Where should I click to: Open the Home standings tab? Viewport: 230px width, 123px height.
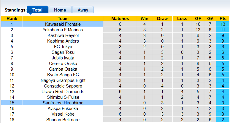[x=60, y=10]
